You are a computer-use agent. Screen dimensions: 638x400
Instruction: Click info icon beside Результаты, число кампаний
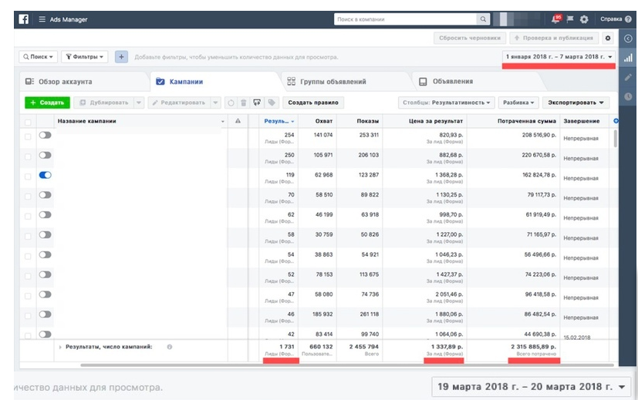point(169,347)
